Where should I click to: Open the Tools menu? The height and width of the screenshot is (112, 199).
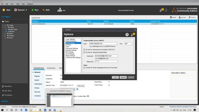click(x=18, y=4)
